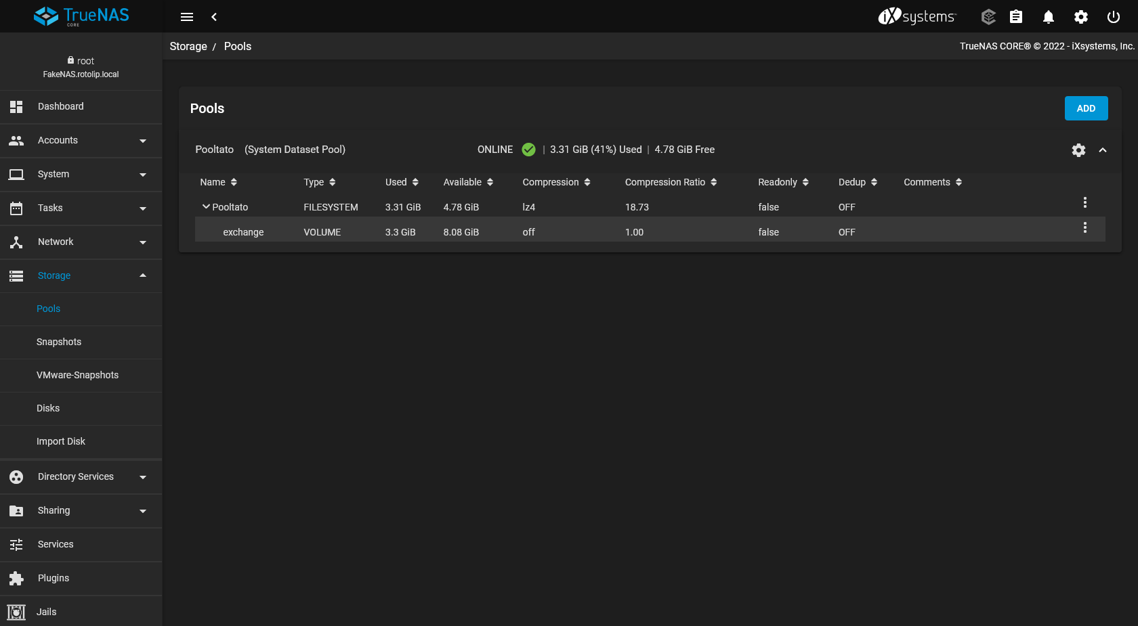Open Dashboard from sidebar

[61, 106]
